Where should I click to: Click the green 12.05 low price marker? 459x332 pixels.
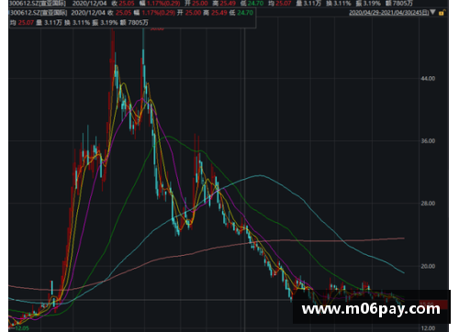(x=22, y=328)
